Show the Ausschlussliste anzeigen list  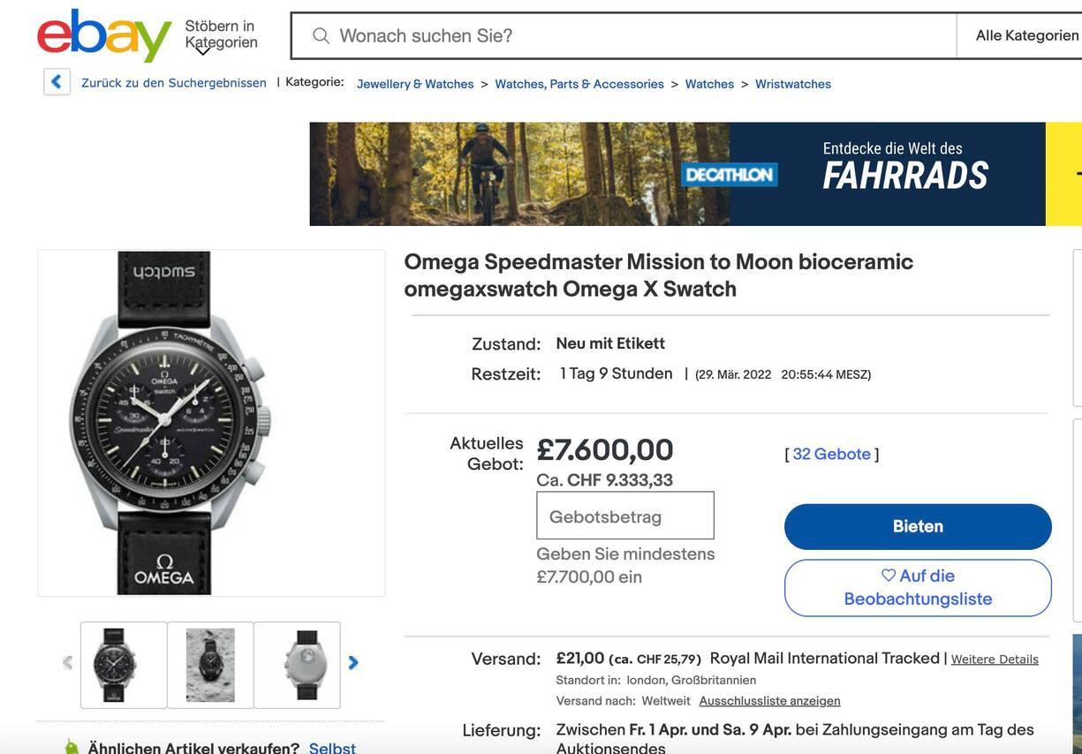coord(768,700)
